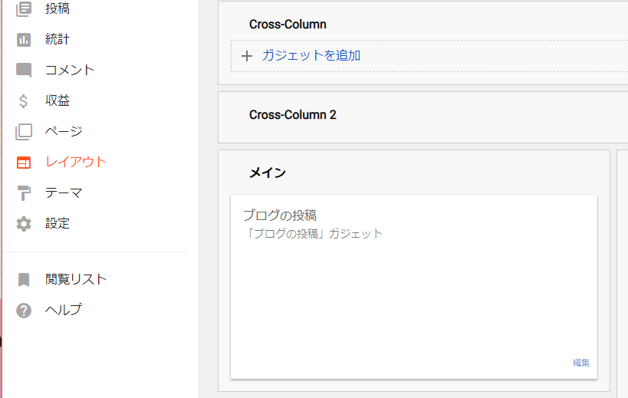Open the 投稿 menu item
Image resolution: width=628 pixels, height=398 pixels.
pos(58,8)
